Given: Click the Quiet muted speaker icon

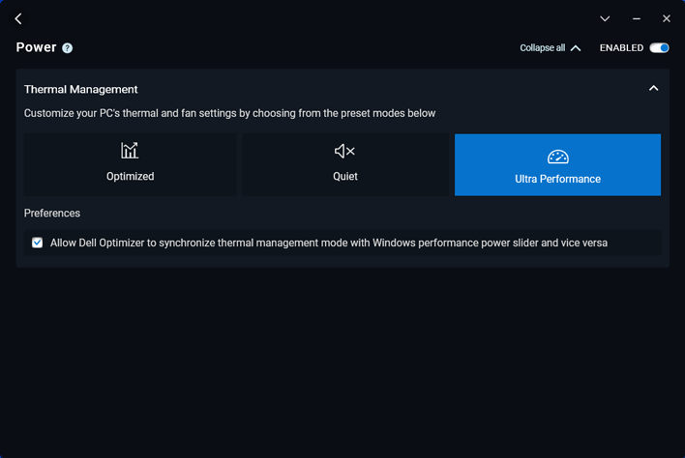Looking at the screenshot, I should tap(344, 151).
